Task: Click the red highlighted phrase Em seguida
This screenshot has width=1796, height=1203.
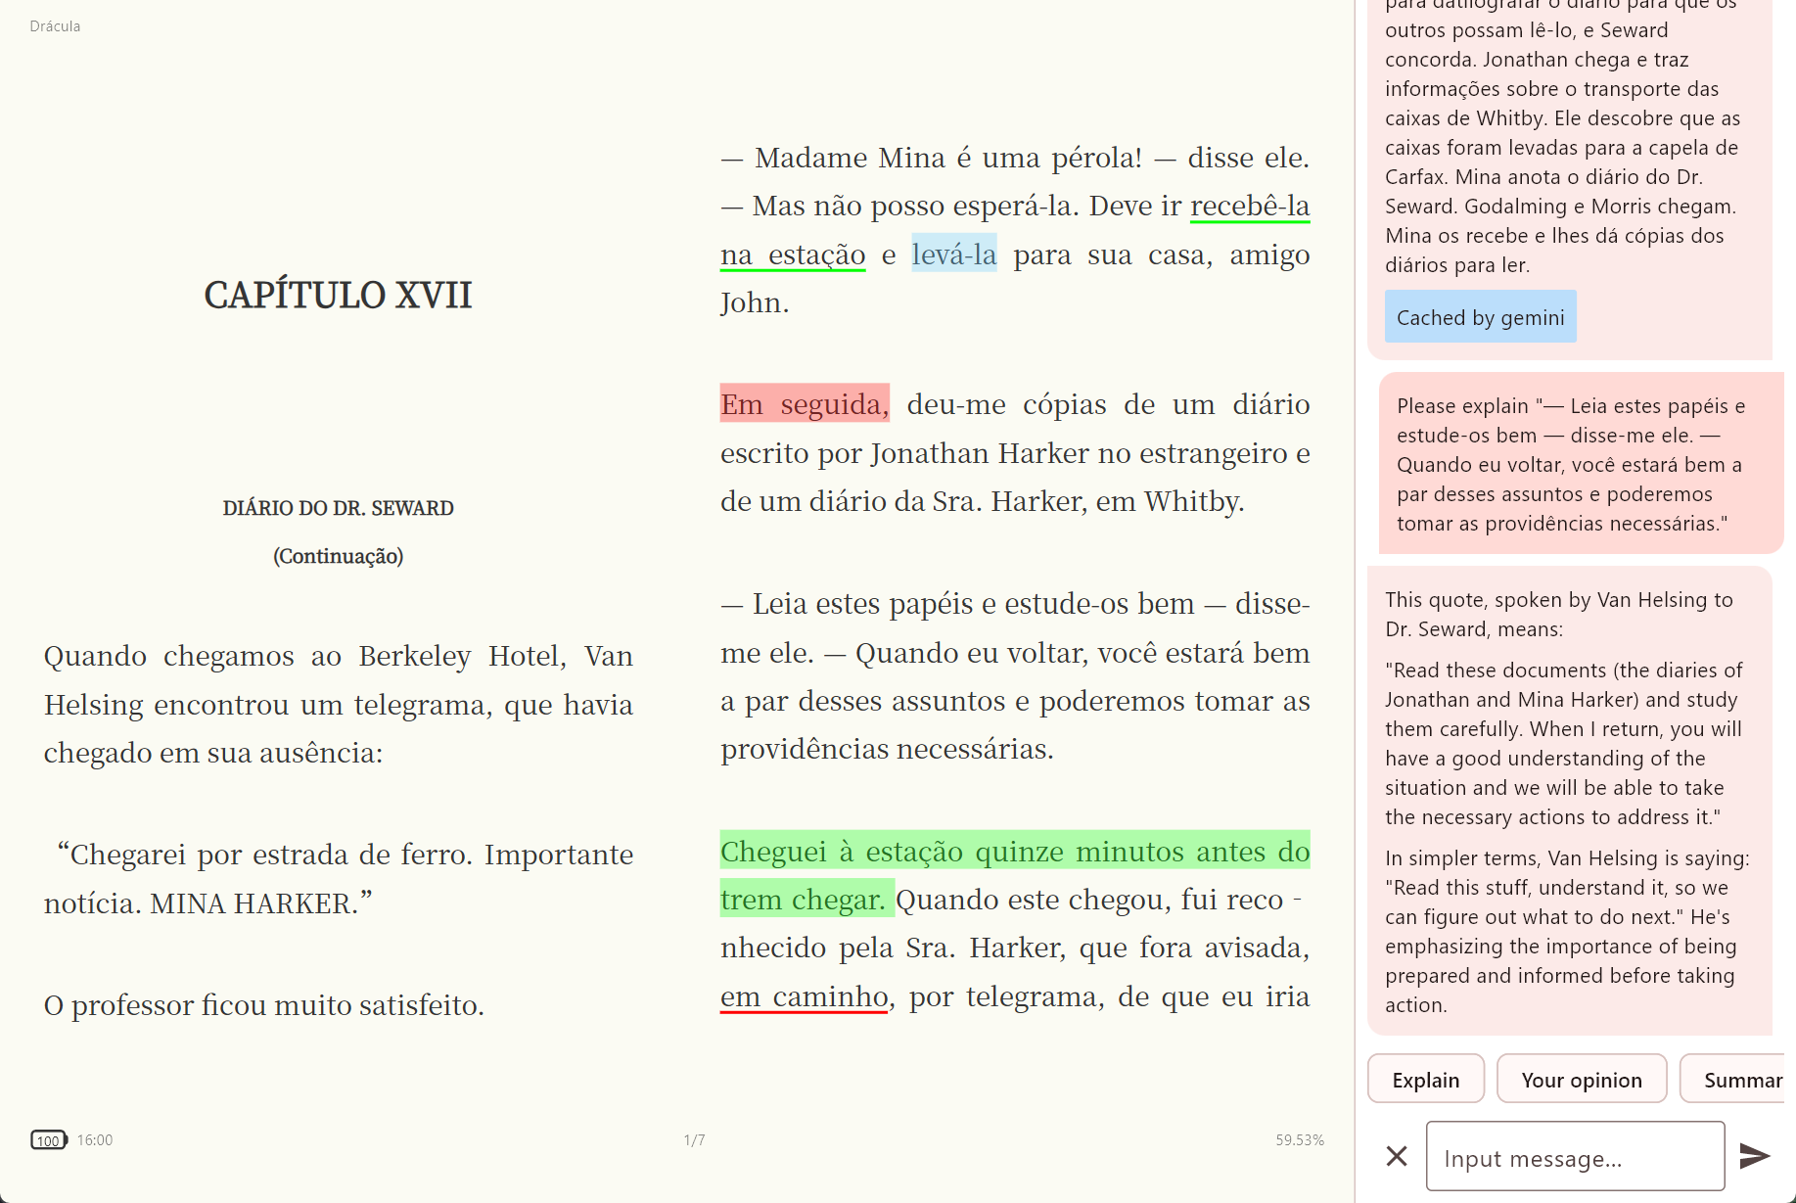Action: pyautogui.click(x=805, y=403)
